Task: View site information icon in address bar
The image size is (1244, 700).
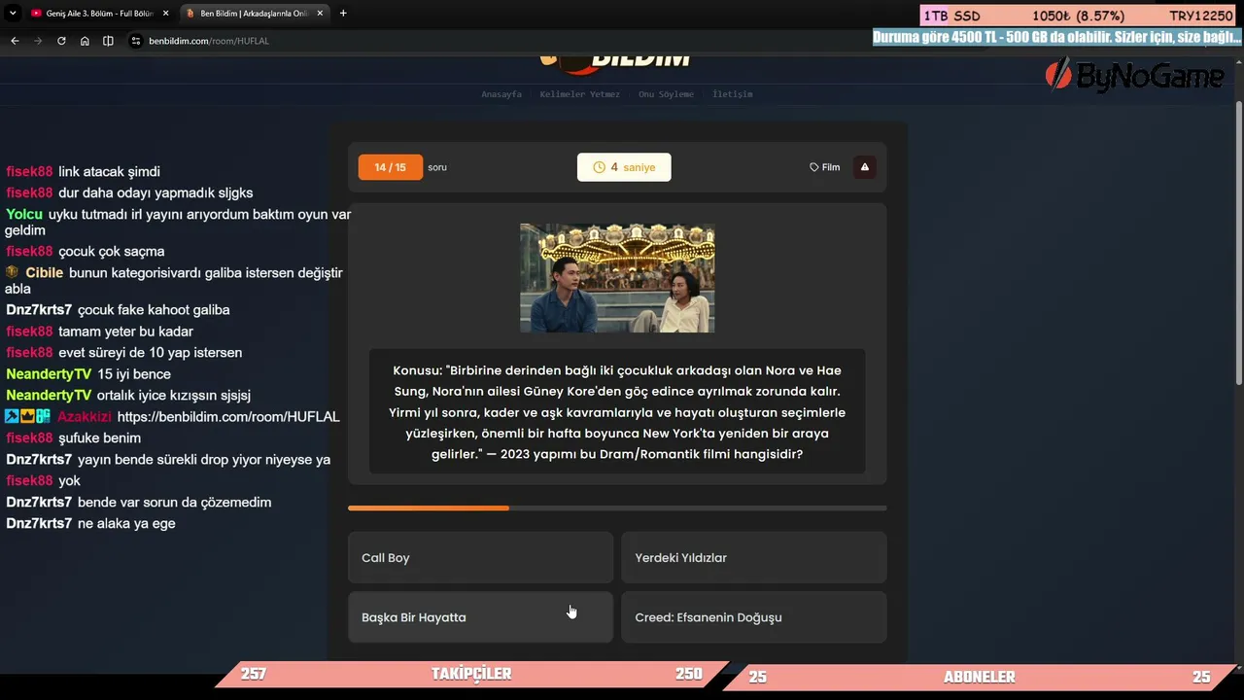Action: tap(136, 41)
